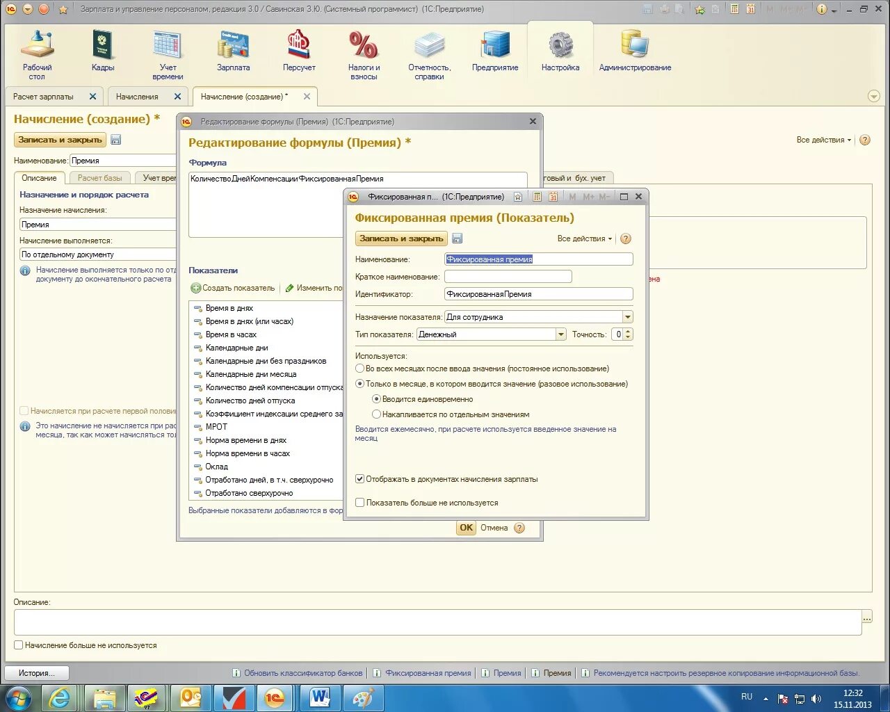
Task: Click Отмена in formula editing dialog
Action: click(x=494, y=528)
